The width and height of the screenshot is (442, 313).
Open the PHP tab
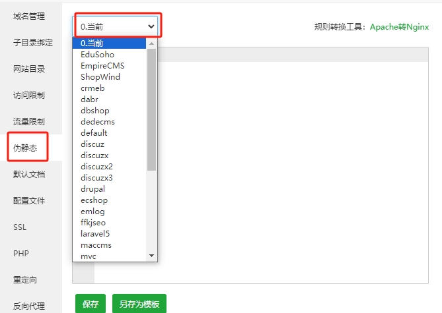[21, 254]
